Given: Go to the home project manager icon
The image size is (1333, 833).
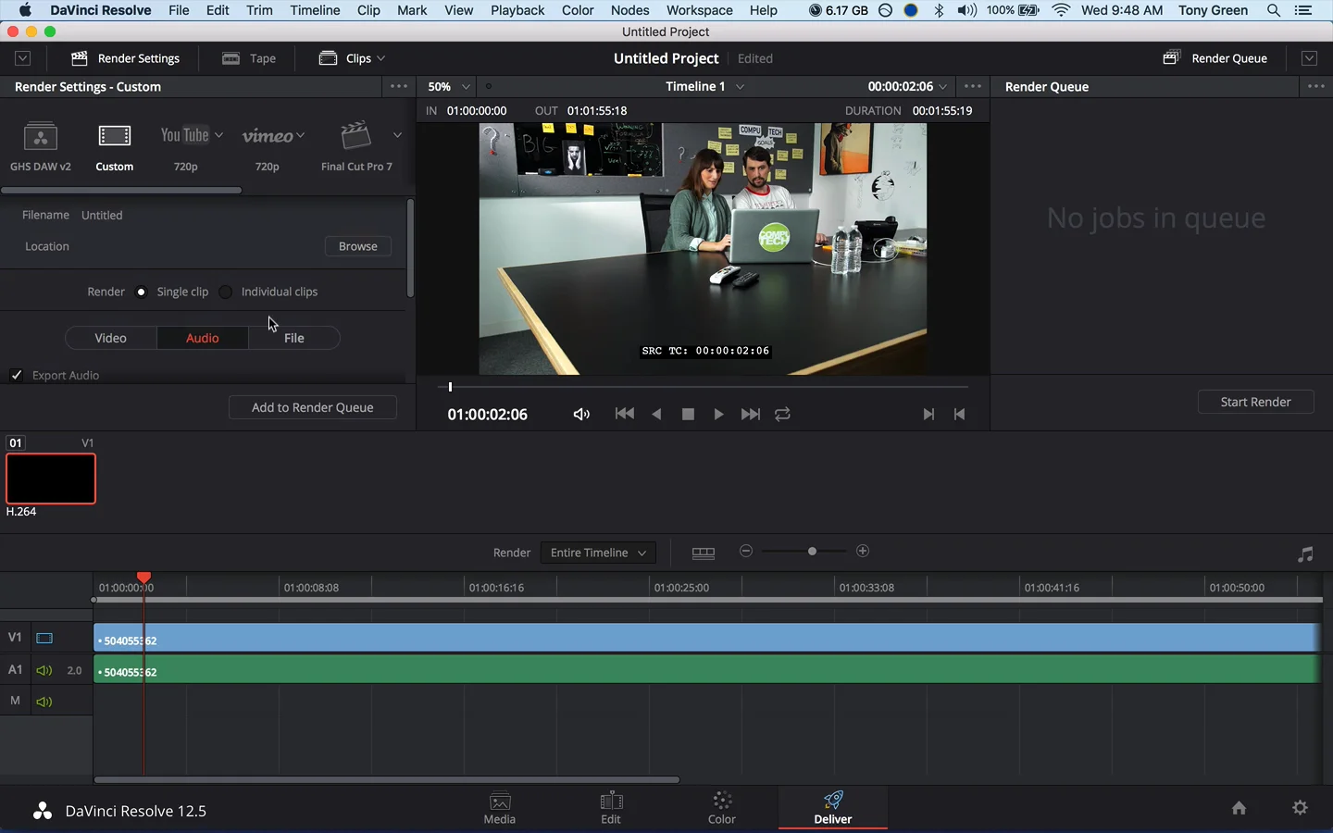Looking at the screenshot, I should click(x=1239, y=808).
